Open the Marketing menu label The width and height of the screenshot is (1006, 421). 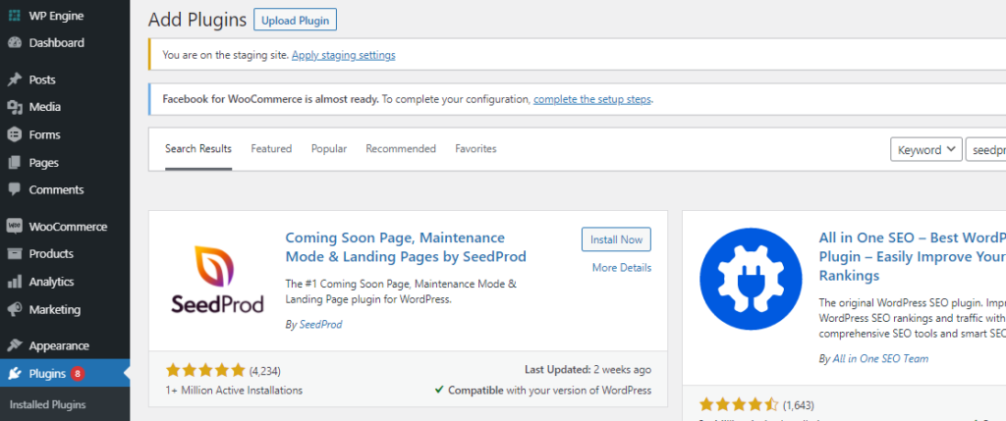(x=55, y=309)
